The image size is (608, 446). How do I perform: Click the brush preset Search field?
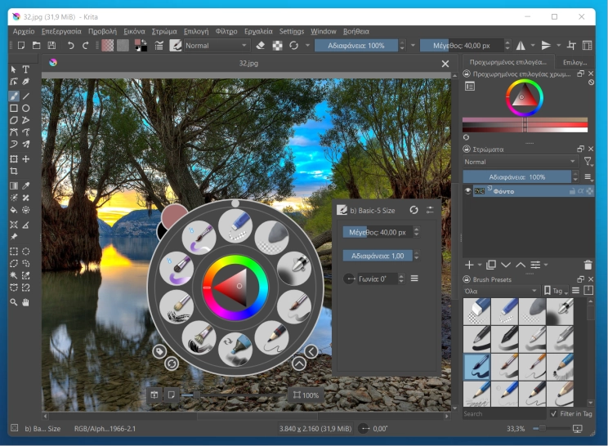(504, 414)
